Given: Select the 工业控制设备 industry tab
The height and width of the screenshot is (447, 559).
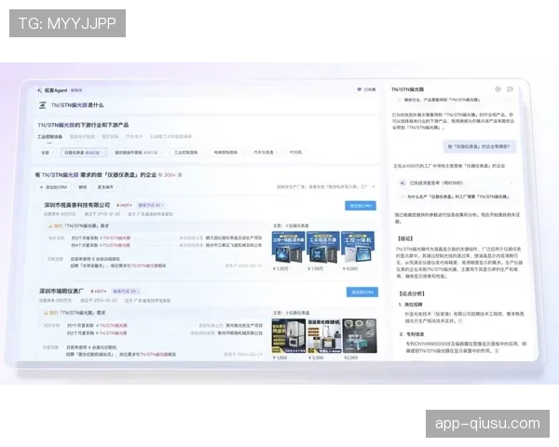Looking at the screenshot, I should click(50, 137).
